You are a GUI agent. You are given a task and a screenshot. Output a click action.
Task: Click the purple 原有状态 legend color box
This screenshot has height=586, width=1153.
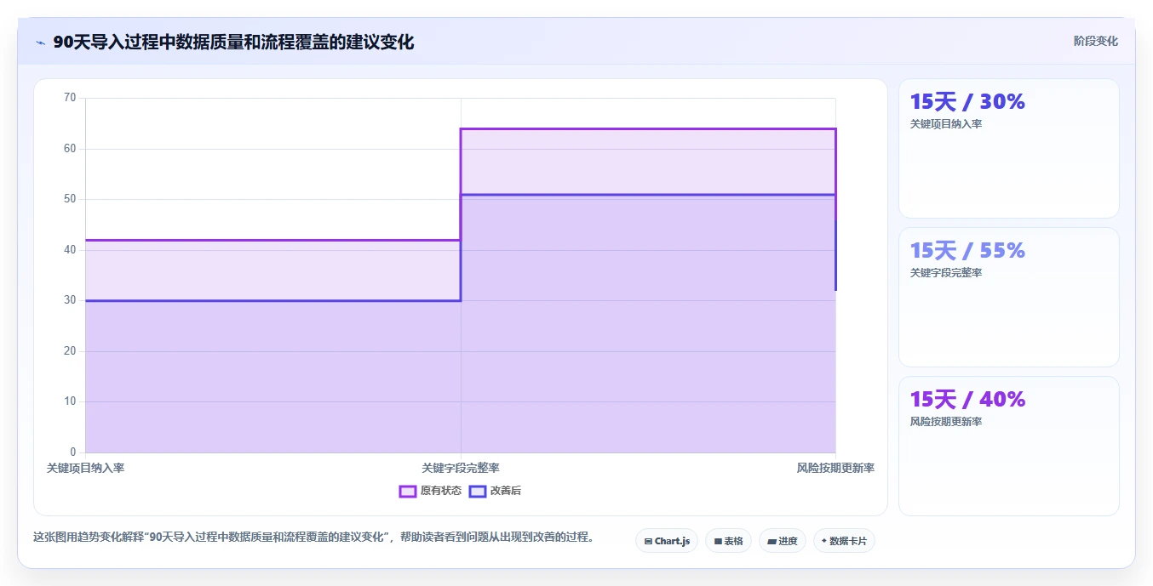[407, 491]
